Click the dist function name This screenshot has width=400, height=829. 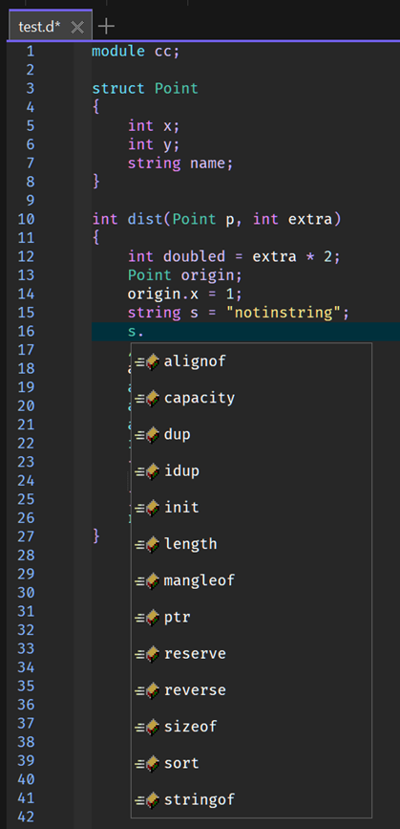tap(144, 219)
